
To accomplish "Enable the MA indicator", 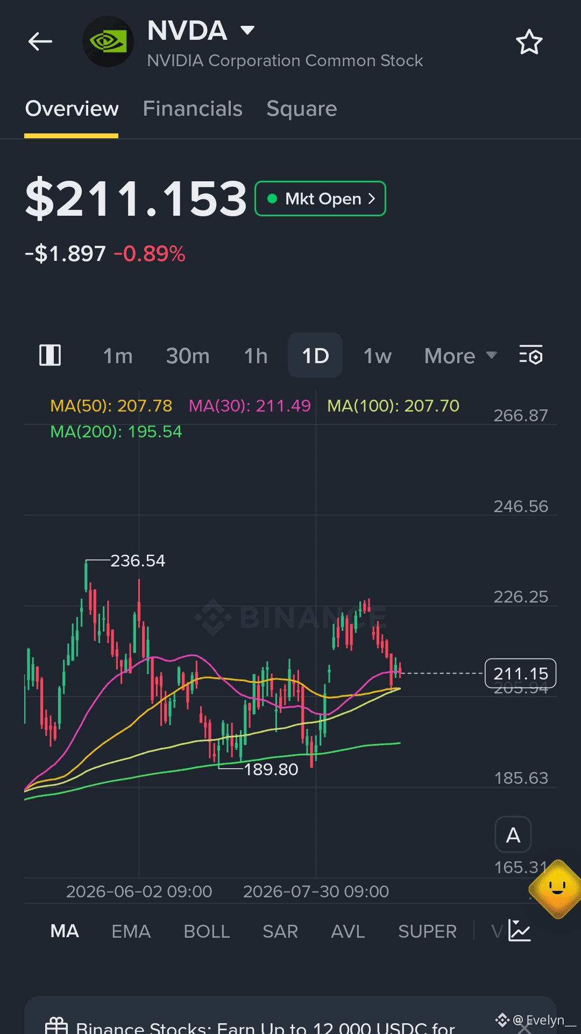I will pyautogui.click(x=65, y=931).
